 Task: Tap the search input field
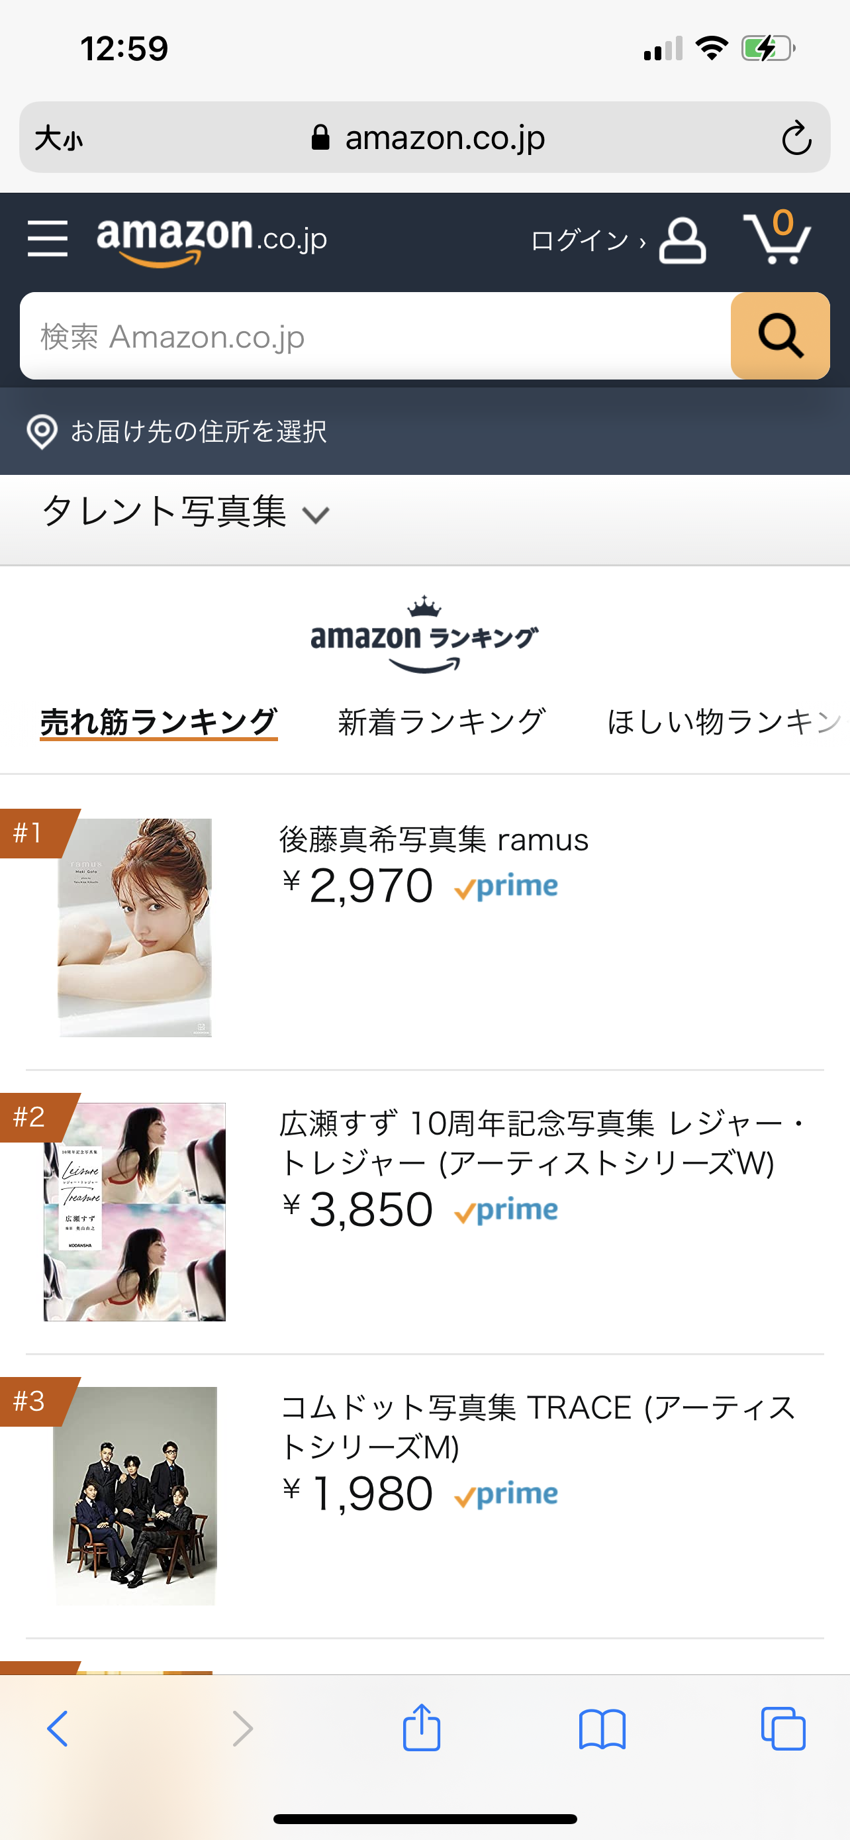(357, 336)
